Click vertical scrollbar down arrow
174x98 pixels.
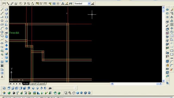163,81
